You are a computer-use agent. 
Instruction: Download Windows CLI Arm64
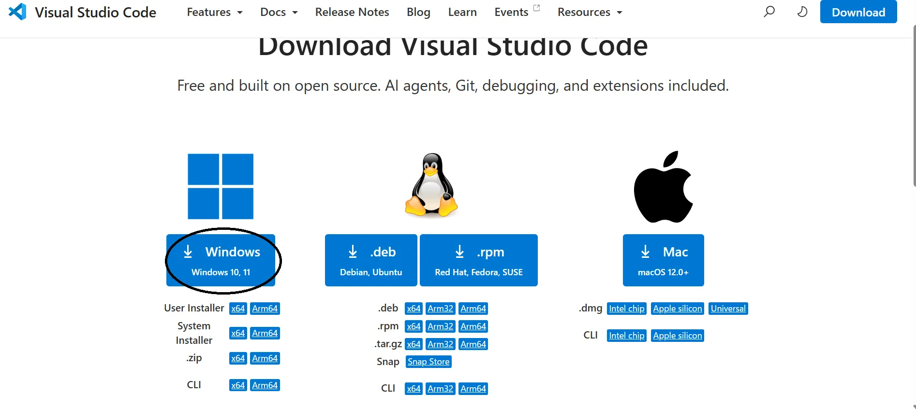265,385
